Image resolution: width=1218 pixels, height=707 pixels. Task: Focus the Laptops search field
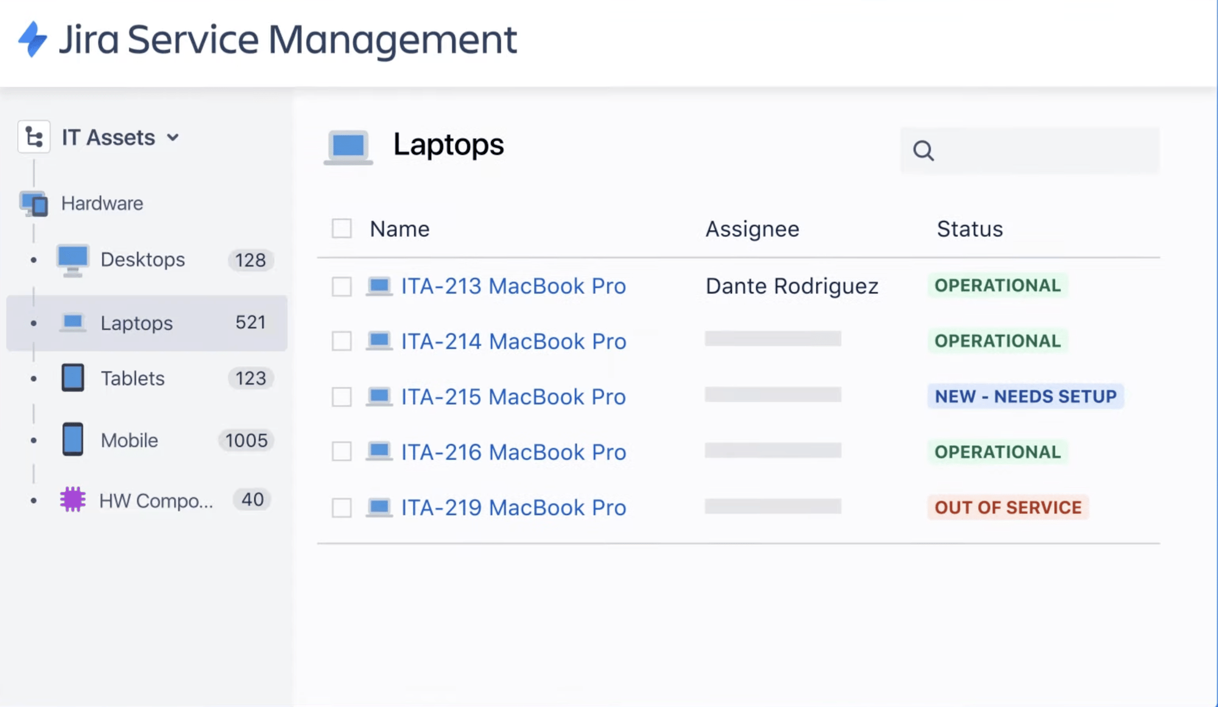point(1030,150)
